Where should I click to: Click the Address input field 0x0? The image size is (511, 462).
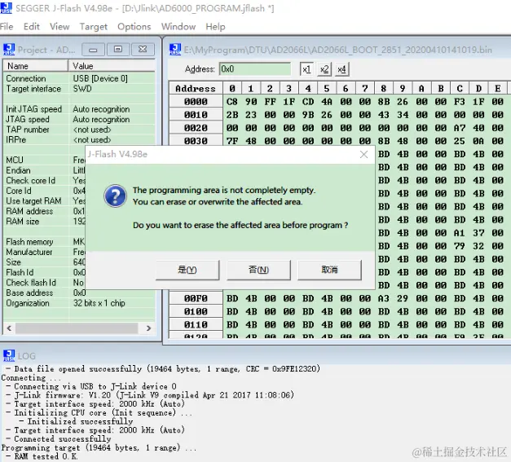[255, 69]
